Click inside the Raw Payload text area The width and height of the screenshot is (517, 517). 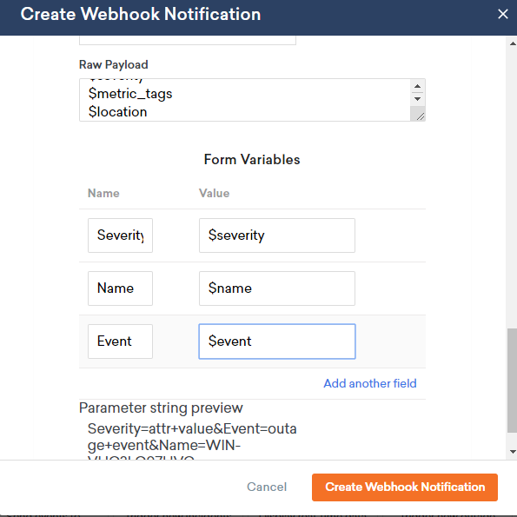[x=245, y=100]
